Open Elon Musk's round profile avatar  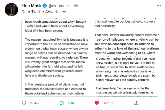point(11,10)
